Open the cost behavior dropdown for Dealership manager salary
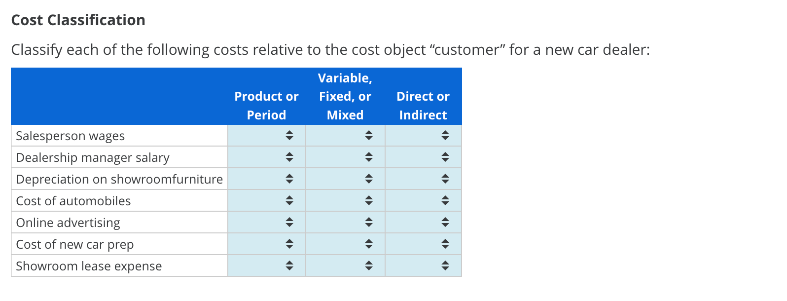Viewport: 787px width, 301px height. tap(368, 157)
